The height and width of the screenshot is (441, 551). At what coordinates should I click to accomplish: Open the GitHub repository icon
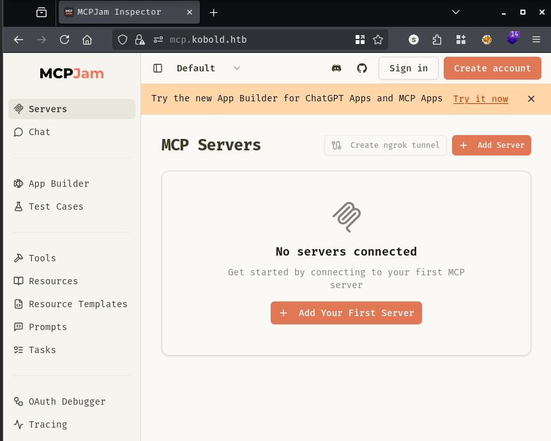(362, 68)
